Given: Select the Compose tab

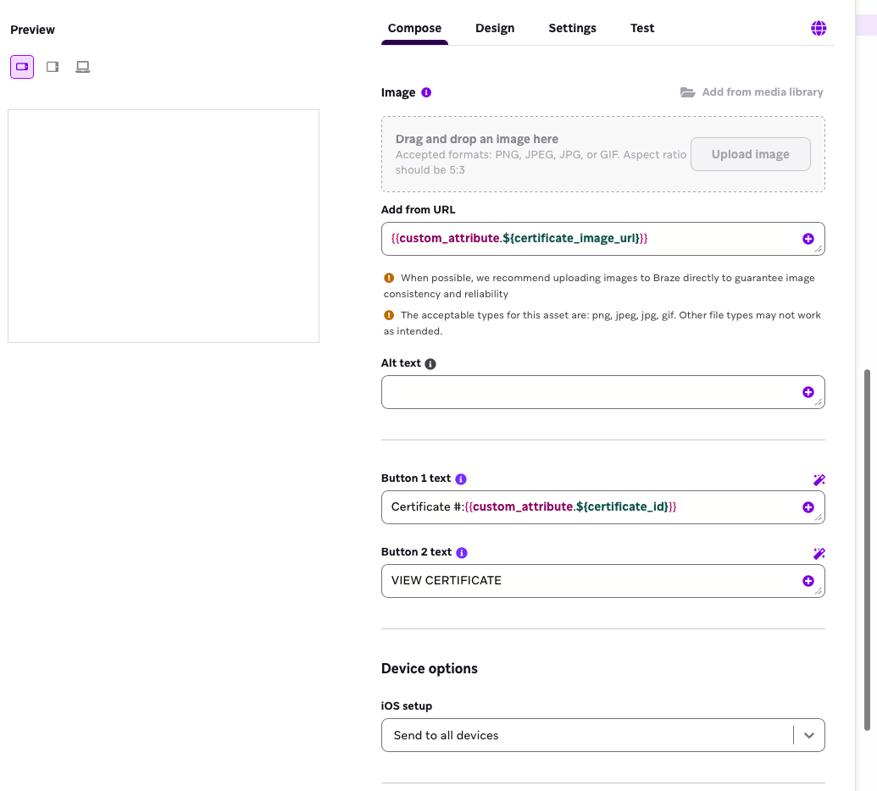Looking at the screenshot, I should tap(414, 28).
